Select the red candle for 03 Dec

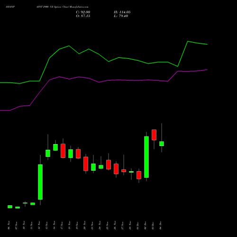pos(154,135)
